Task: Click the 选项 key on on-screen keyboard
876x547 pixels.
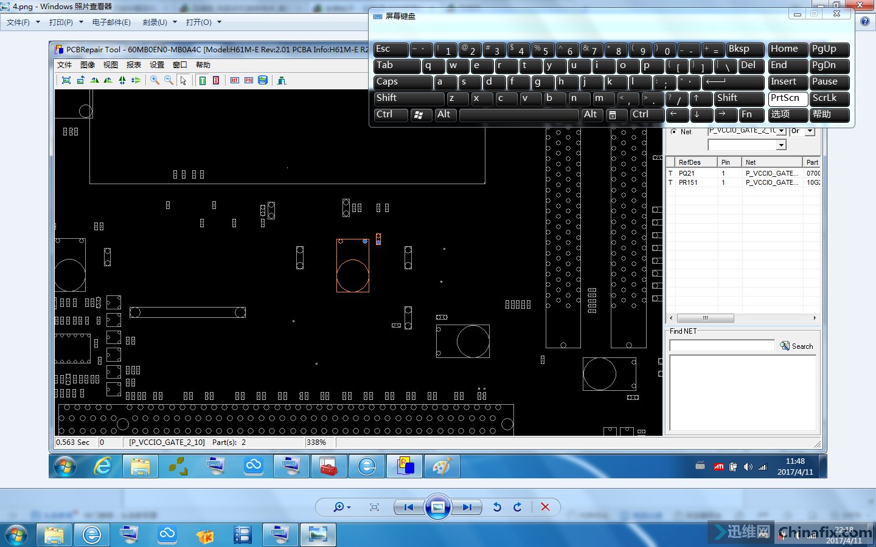Action: coord(788,115)
